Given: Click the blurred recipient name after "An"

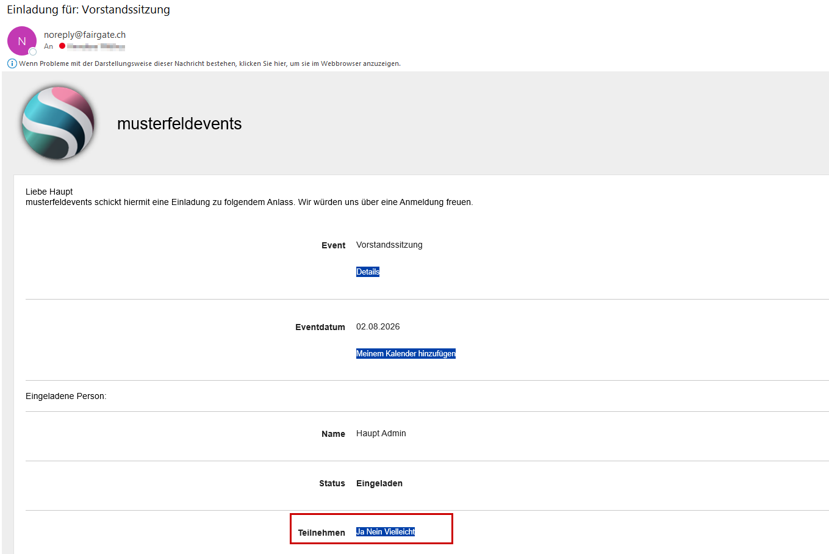Looking at the screenshot, I should tap(96, 46).
